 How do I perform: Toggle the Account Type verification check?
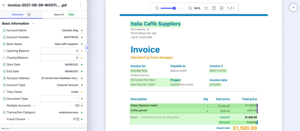(4, 85)
